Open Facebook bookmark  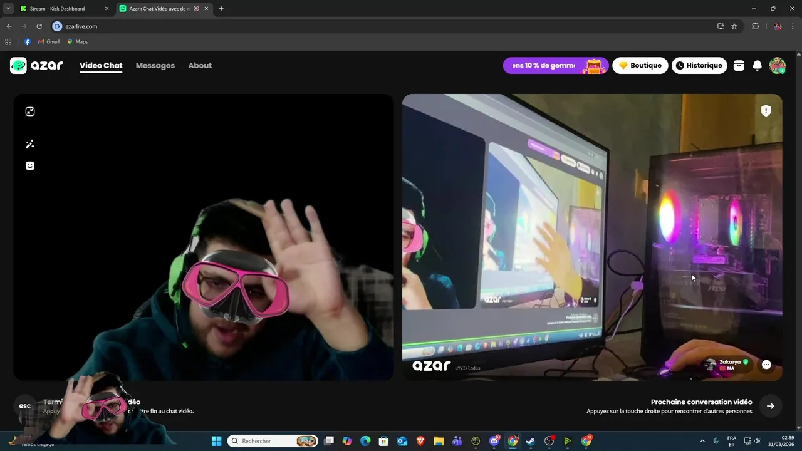coord(28,42)
